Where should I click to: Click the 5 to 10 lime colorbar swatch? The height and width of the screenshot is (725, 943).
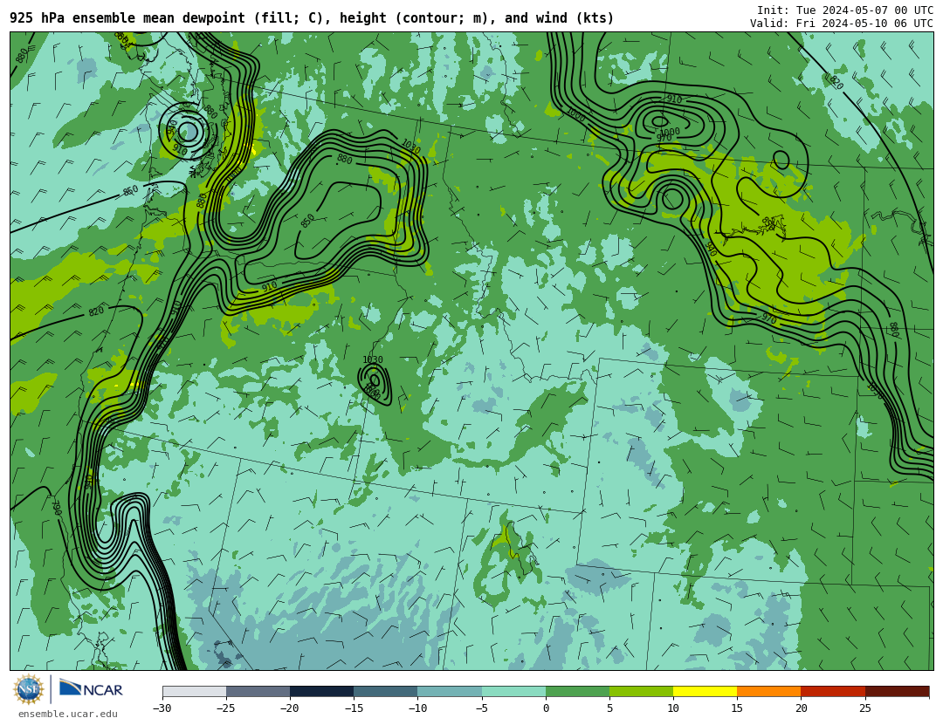point(641,691)
